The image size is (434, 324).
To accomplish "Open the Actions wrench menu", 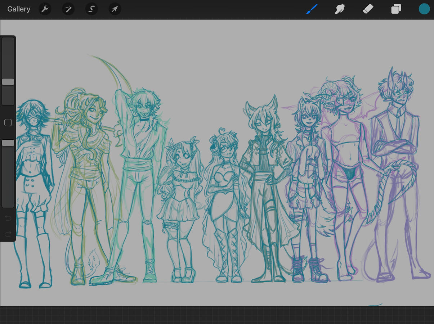I will click(45, 9).
